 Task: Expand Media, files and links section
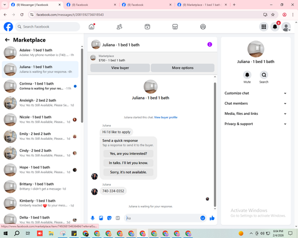(x=256, y=114)
